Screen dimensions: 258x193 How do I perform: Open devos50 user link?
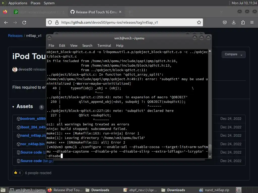click(25, 69)
